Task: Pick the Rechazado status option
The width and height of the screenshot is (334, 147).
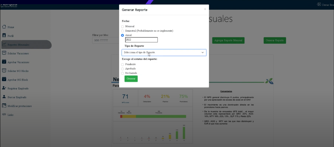Action: [123, 73]
